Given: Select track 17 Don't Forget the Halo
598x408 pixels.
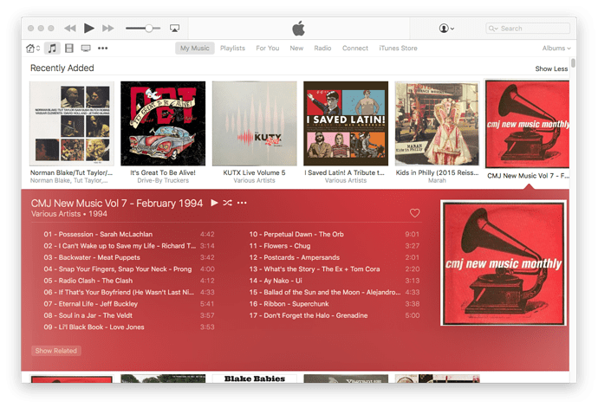Looking at the screenshot, I should (334, 315).
